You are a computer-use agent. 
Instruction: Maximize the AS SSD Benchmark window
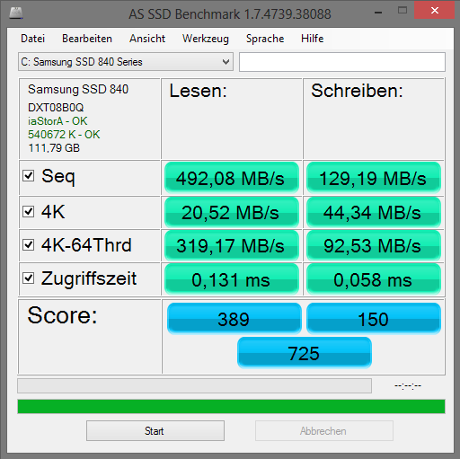click(x=402, y=11)
